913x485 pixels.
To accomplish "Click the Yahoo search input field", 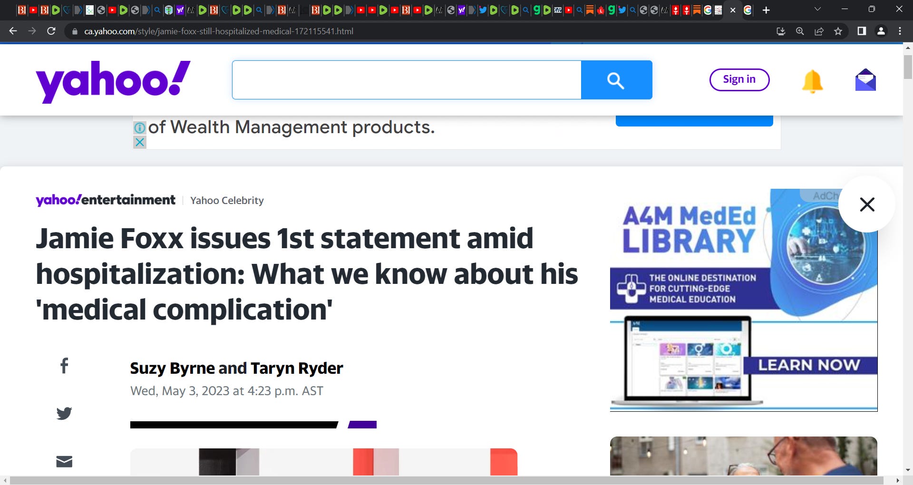I will (x=407, y=80).
